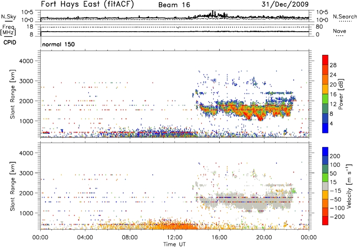This screenshot has width=357, height=247.
Task: Click the "1000" tick of the velocity panel
Action: (26, 213)
